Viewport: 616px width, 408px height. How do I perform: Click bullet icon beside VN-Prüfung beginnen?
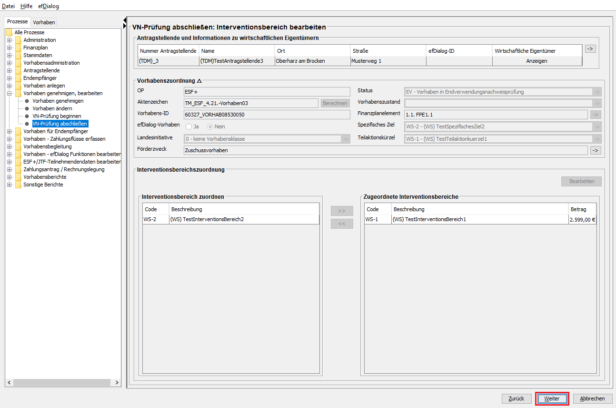tap(27, 116)
